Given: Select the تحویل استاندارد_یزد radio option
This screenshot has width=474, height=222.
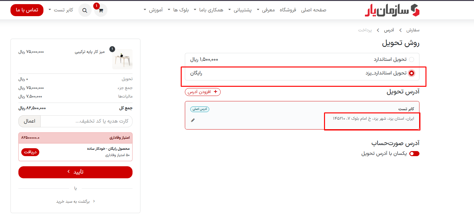Looking at the screenshot, I should [x=412, y=73].
